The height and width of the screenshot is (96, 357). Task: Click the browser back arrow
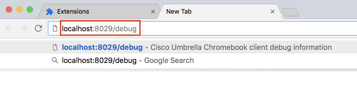click(x=9, y=28)
